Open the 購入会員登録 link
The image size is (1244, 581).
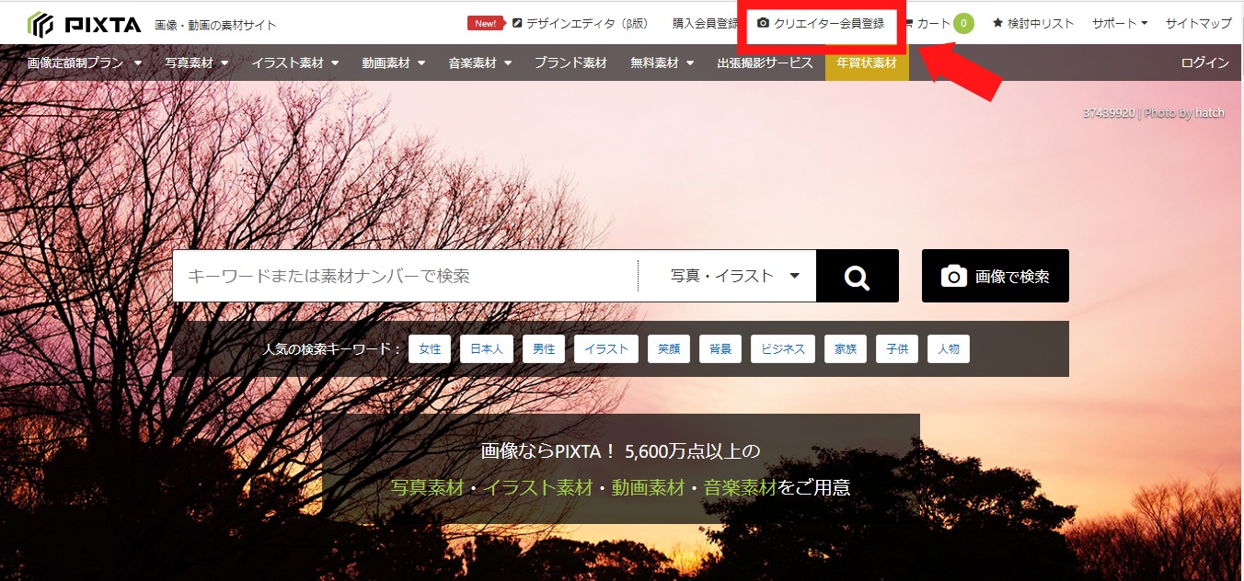tap(707, 23)
